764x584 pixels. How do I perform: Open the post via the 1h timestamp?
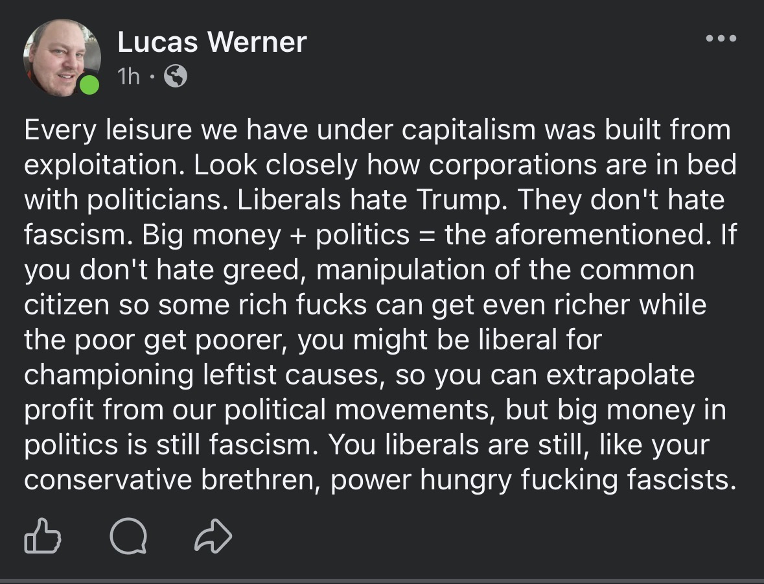click(129, 76)
